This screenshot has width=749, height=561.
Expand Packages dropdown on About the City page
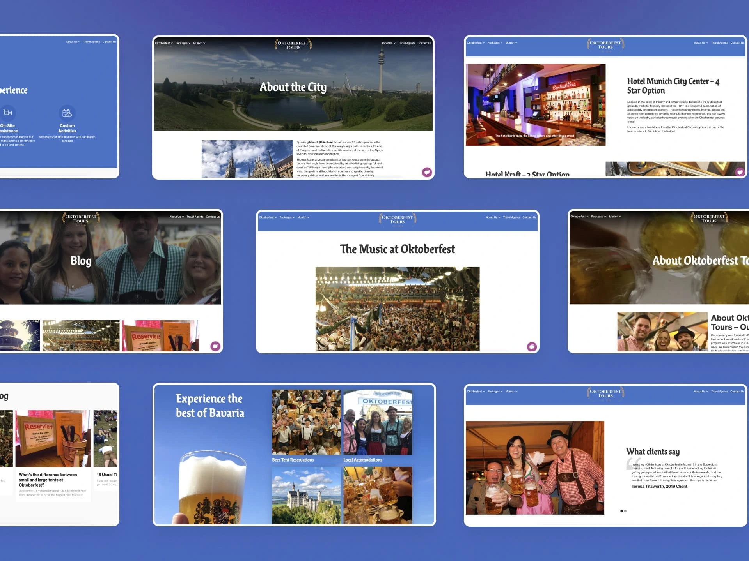point(183,43)
